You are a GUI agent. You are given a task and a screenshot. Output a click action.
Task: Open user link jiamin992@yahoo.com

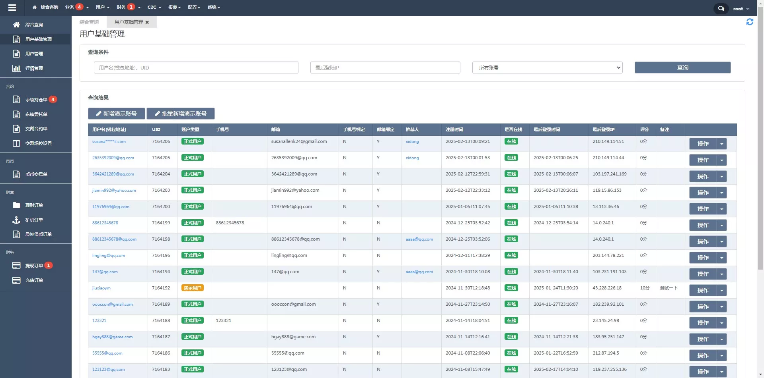tap(114, 191)
